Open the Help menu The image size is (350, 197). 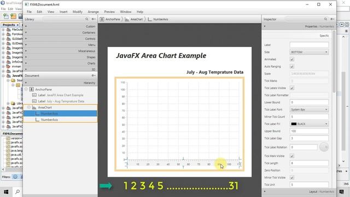140,12
